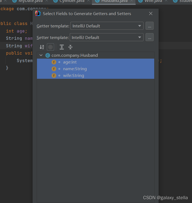The height and width of the screenshot is (203, 192).
Task: Select the wife:String field
Action: [x=95, y=76]
